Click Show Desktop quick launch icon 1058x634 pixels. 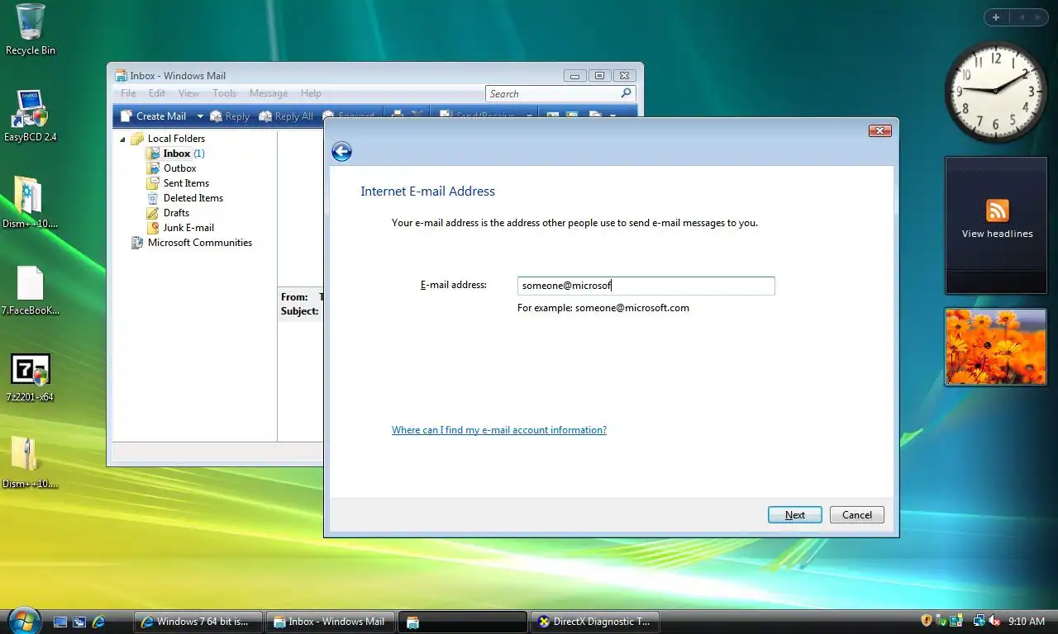(x=60, y=622)
